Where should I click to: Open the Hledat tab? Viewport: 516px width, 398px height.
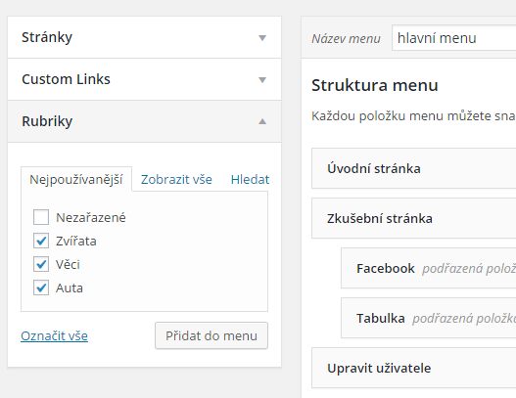click(250, 180)
